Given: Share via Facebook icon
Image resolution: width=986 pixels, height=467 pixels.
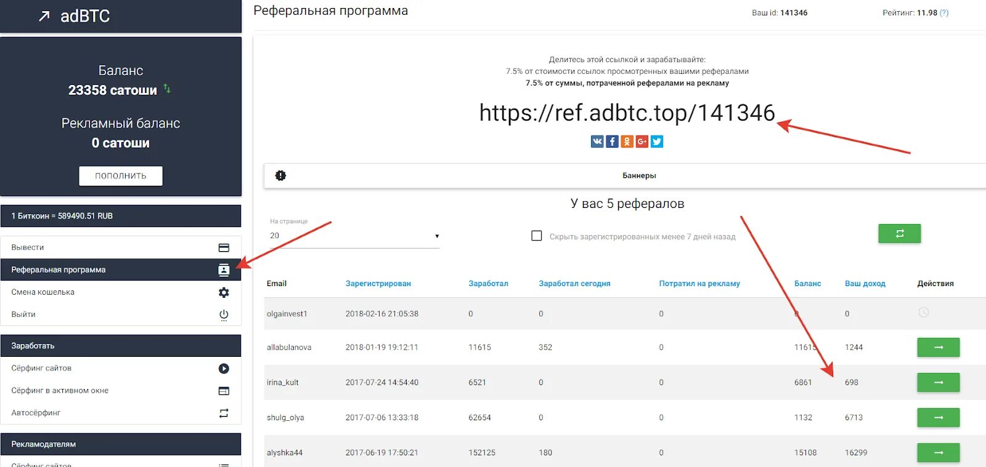Looking at the screenshot, I should (612, 142).
